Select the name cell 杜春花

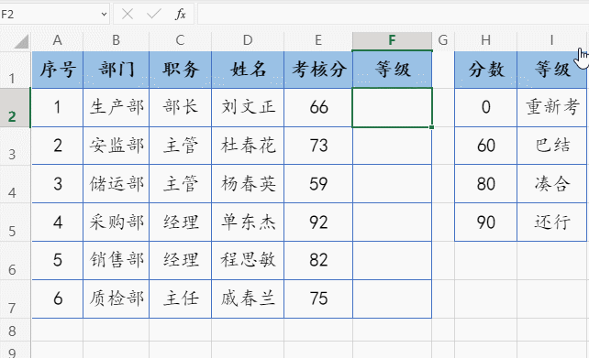(248, 146)
